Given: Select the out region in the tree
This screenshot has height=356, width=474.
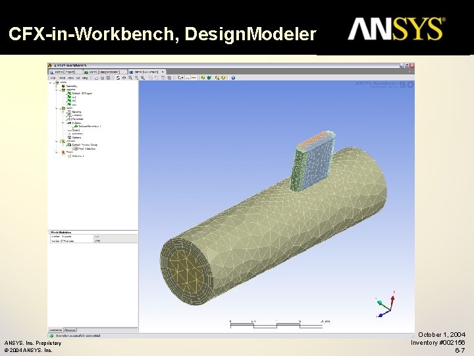Looking at the screenshot, I should point(74,104).
